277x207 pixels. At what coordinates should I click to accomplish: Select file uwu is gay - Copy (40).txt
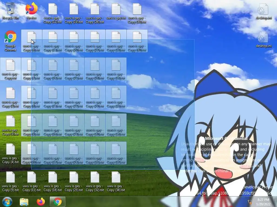pyautogui.click(x=137, y=41)
